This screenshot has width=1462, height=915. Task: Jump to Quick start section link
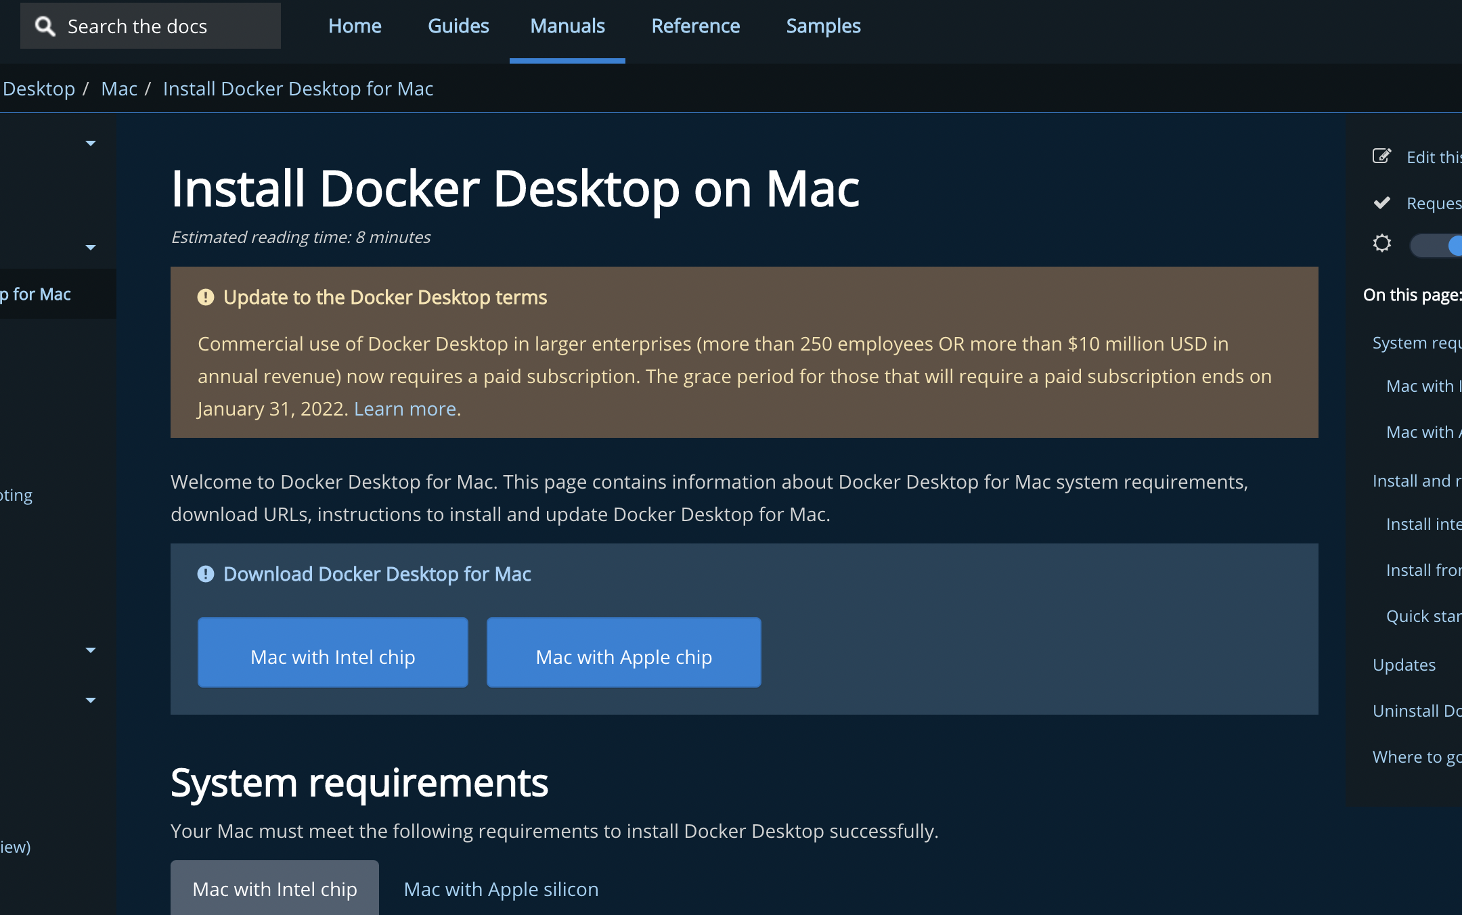tap(1423, 616)
